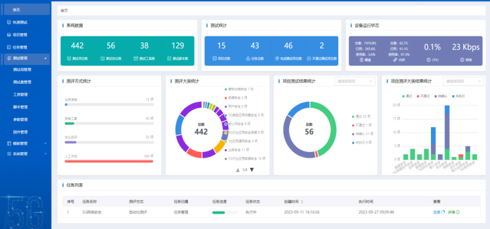The height and width of the screenshot is (229, 490).
Task: Click the 任务管理 sidebar icon
Action: click(9, 47)
